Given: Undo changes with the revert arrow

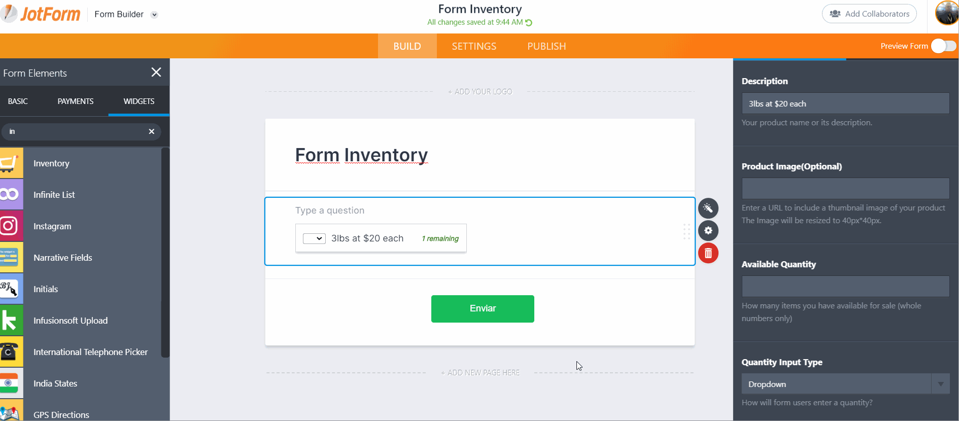Looking at the screenshot, I should coord(529,22).
